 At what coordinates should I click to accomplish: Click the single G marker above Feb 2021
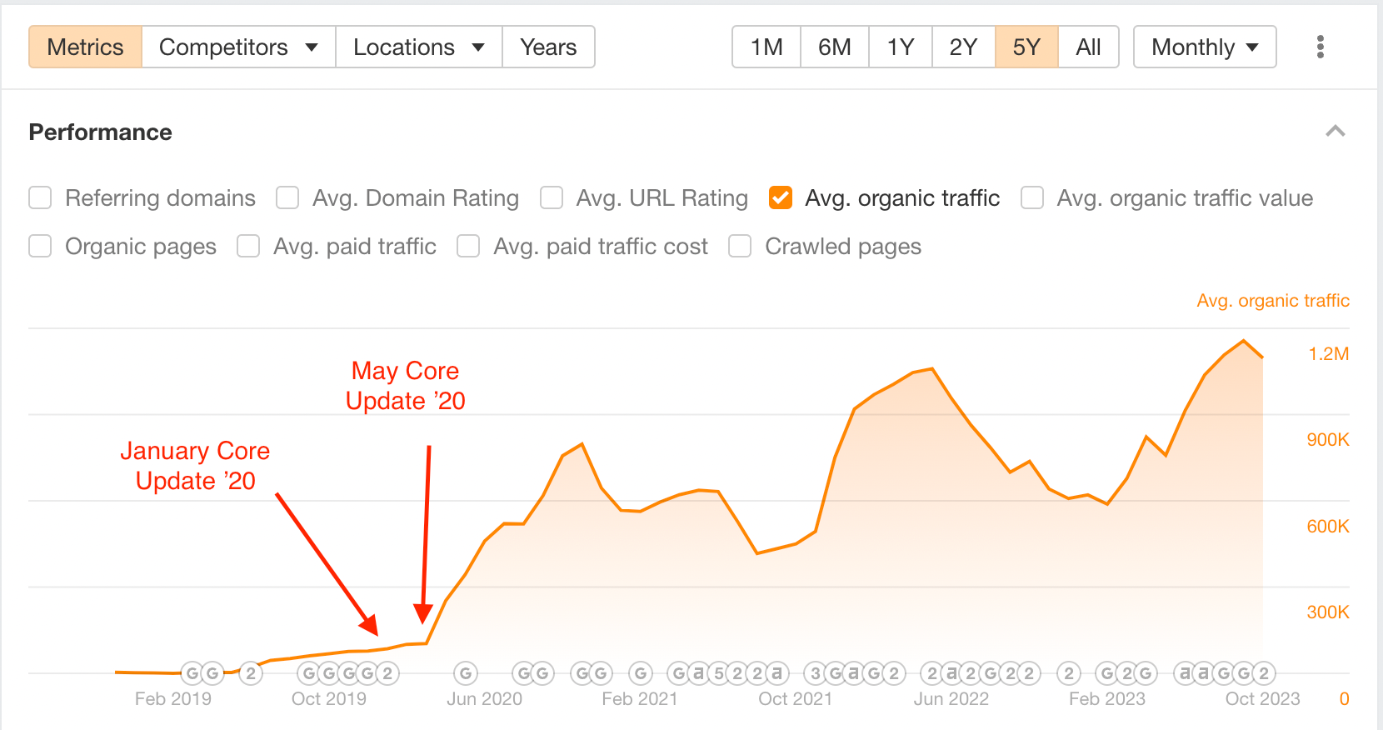[x=640, y=672]
